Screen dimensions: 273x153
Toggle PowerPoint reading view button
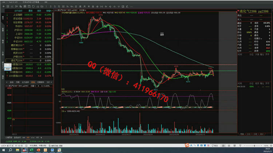click(x=235, y=145)
